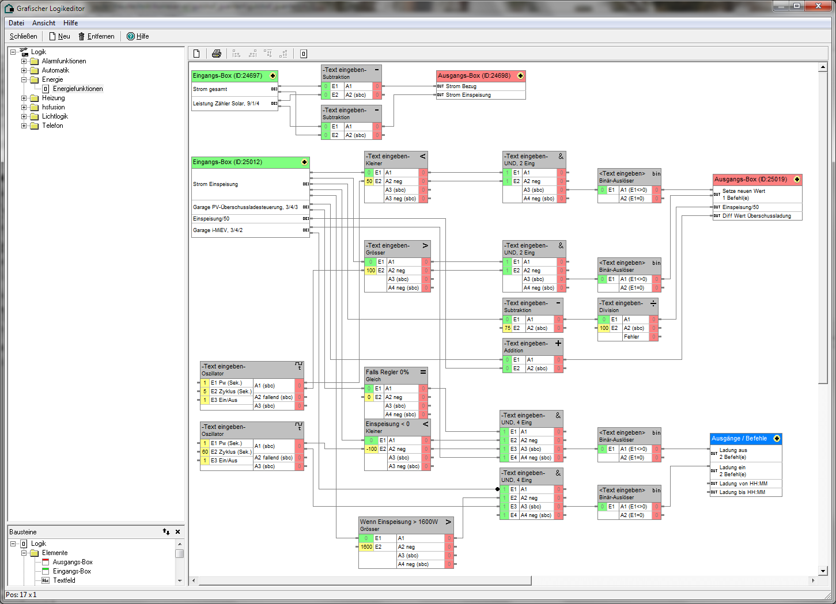836x604 pixels.
Task: Toggle the plus on Ausgangs-Box ID:25019 header
Action: coord(797,180)
